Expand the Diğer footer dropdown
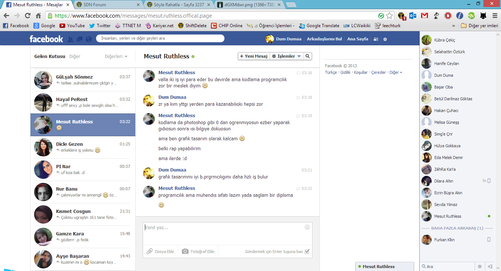The image size is (501, 271). pyautogui.click(x=396, y=72)
